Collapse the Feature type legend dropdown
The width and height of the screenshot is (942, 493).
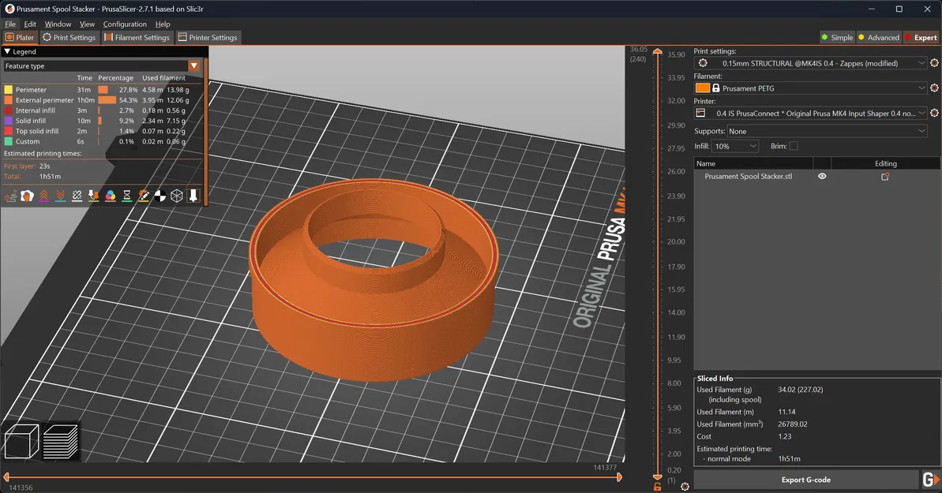coord(193,65)
